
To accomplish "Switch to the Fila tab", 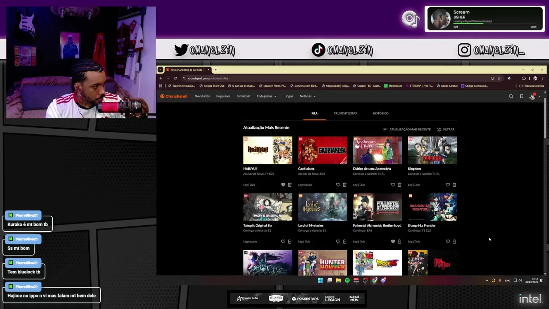I will pyautogui.click(x=314, y=113).
